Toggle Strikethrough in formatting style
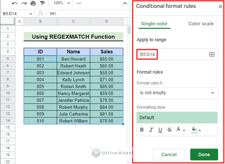The width and height of the screenshot is (225, 164). pos(169,130)
